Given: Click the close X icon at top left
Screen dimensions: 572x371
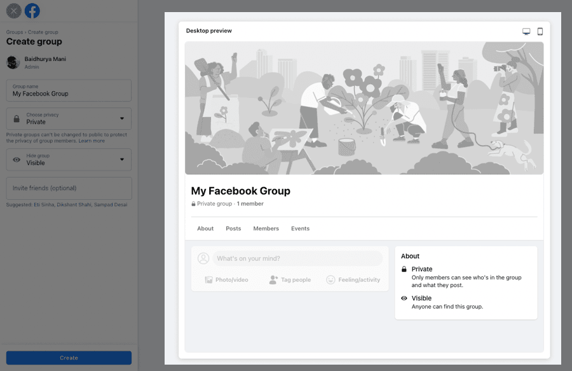Looking at the screenshot, I should [x=13, y=11].
